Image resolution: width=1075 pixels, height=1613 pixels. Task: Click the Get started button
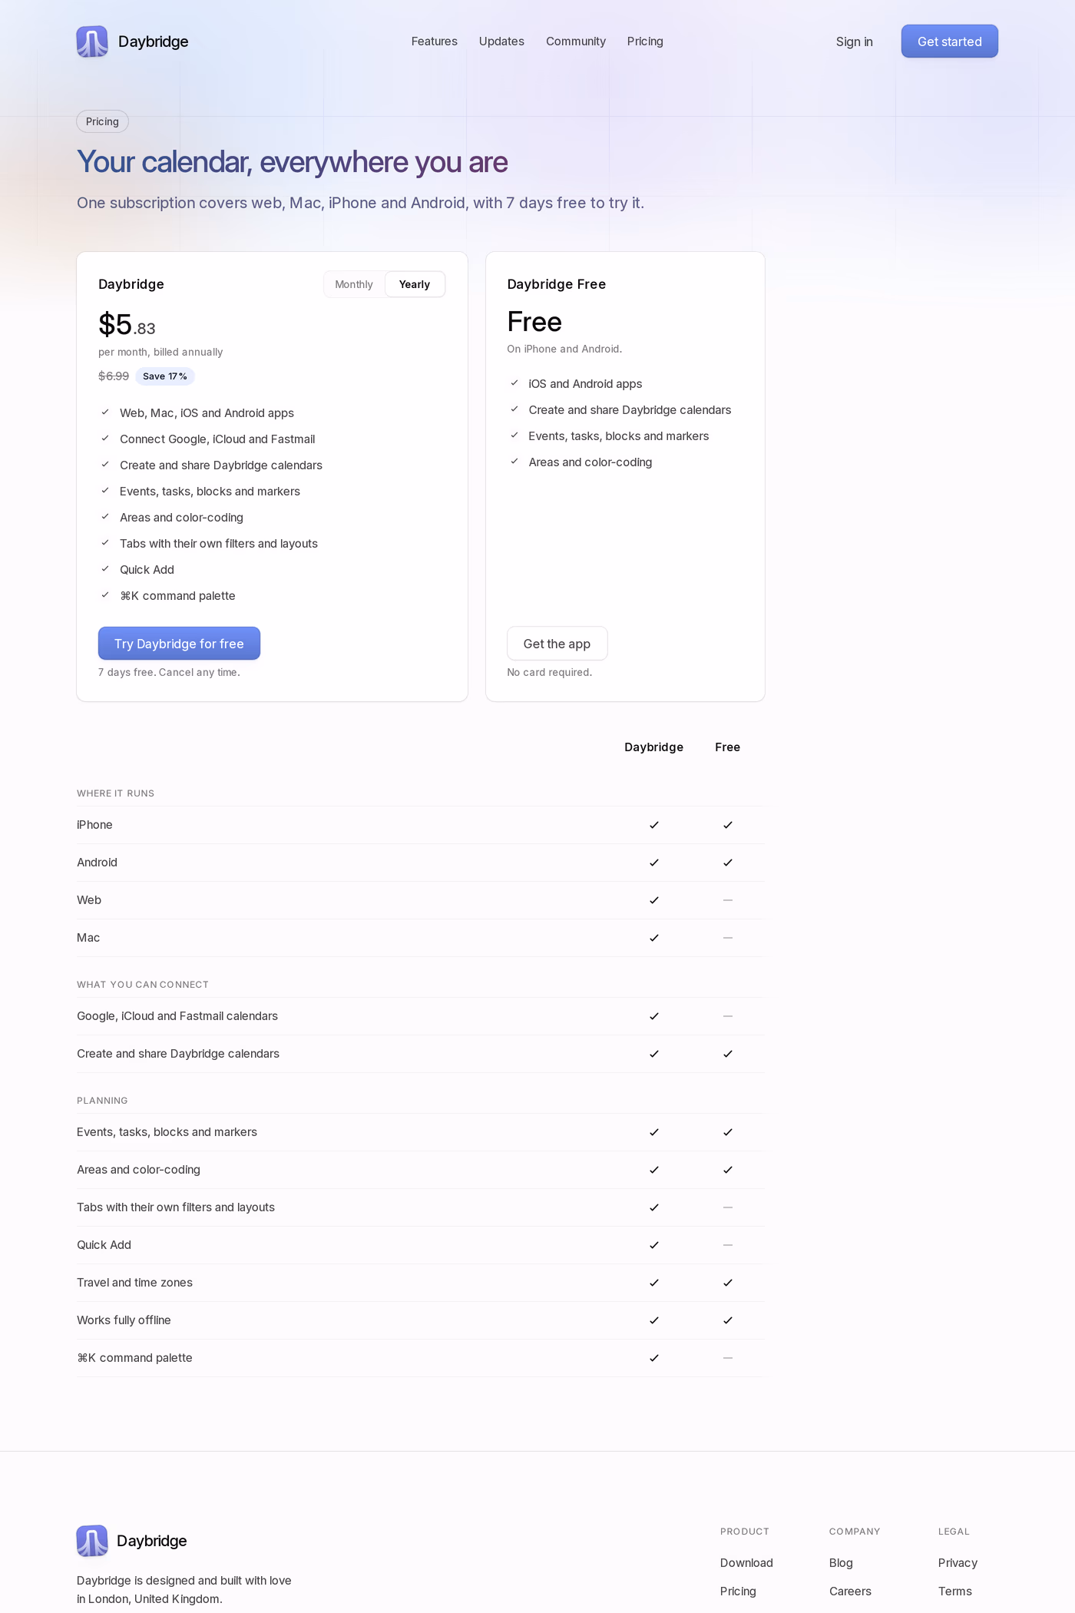tap(950, 41)
